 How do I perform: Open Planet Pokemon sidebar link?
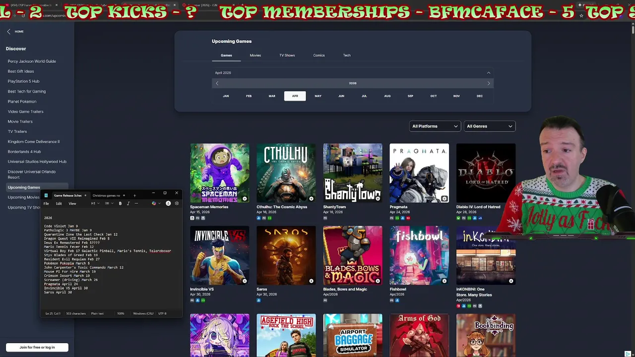[x=22, y=102]
